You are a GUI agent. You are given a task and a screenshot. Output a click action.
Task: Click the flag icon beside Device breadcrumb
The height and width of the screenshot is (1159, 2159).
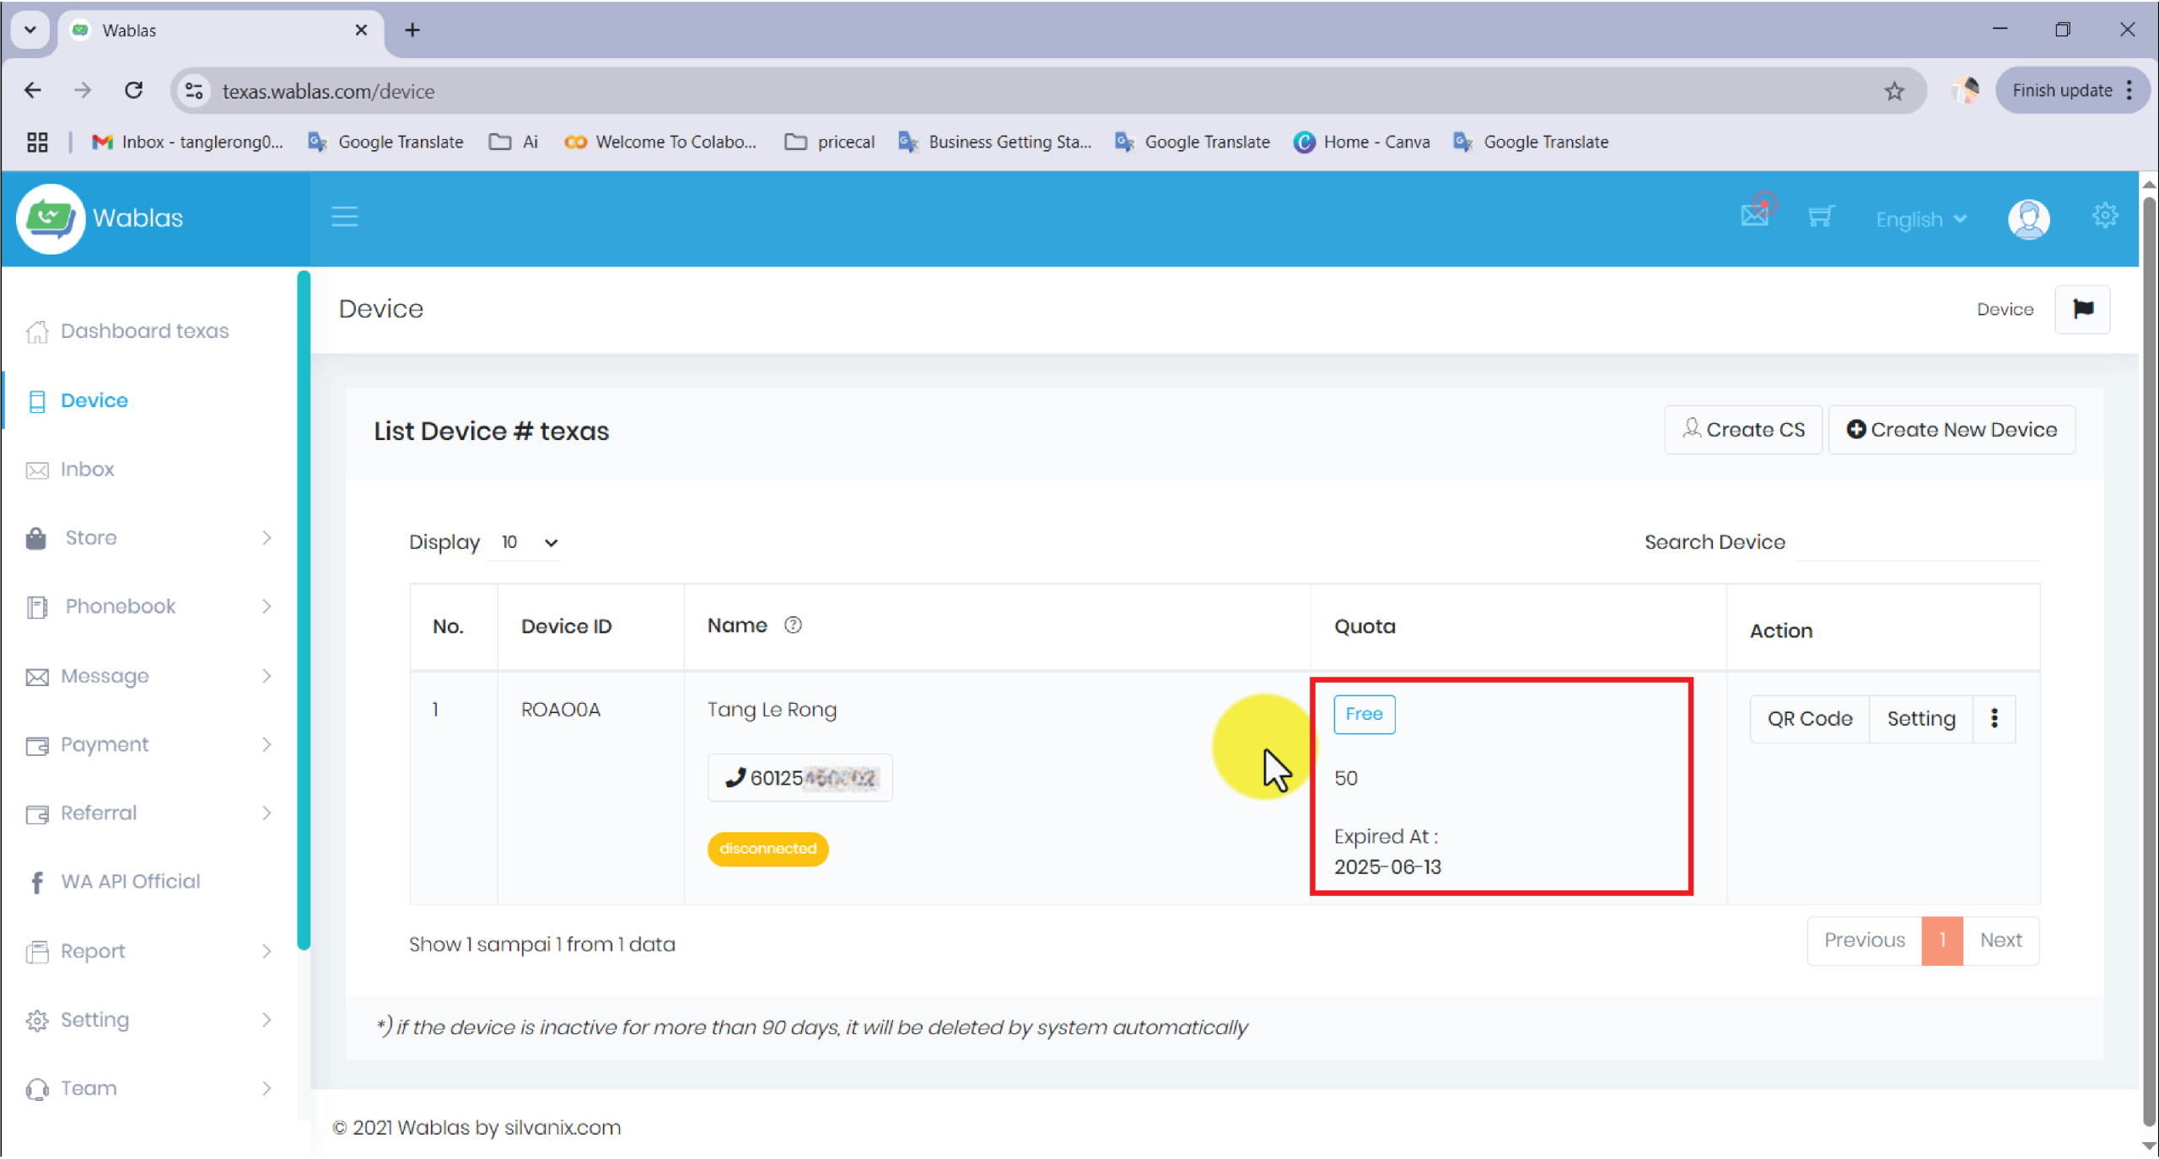2083,309
